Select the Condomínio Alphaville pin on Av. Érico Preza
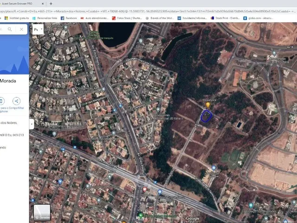This screenshot has width=297, height=223. tap(103, 89)
